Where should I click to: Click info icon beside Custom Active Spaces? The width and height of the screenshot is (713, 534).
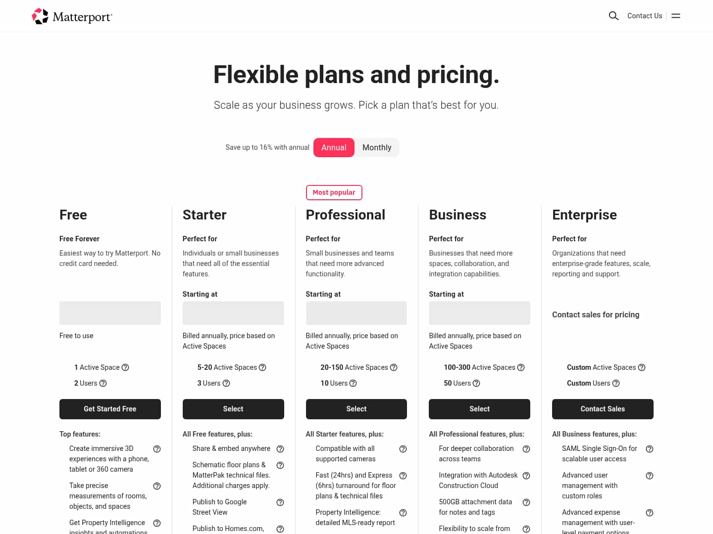pos(642,367)
